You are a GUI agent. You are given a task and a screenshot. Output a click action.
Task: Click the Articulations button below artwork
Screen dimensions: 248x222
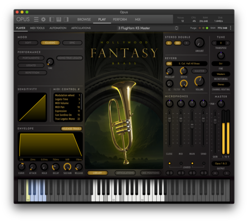click(x=125, y=173)
